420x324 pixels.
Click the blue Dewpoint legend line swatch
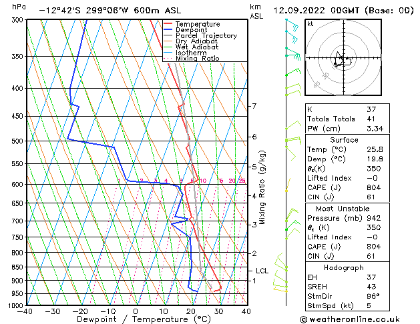(x=168, y=29)
